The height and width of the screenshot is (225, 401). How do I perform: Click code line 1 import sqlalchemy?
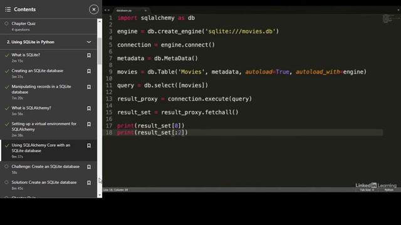[156, 18]
